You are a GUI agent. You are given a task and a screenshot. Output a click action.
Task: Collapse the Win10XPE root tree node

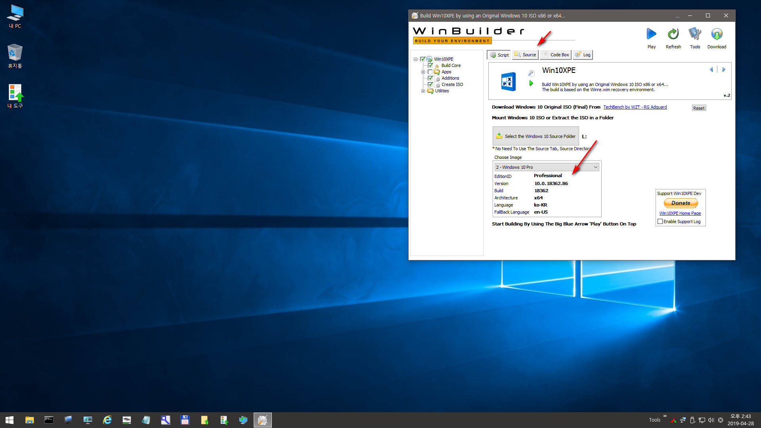coord(415,59)
